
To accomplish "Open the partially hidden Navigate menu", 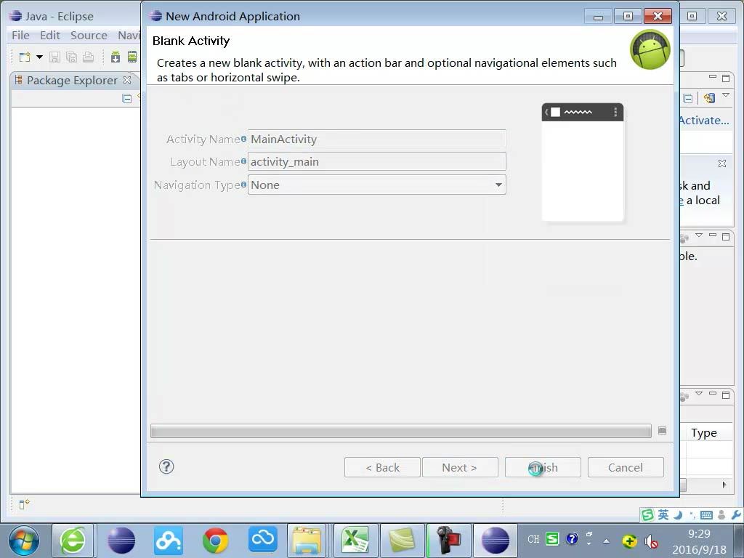I will pos(129,36).
